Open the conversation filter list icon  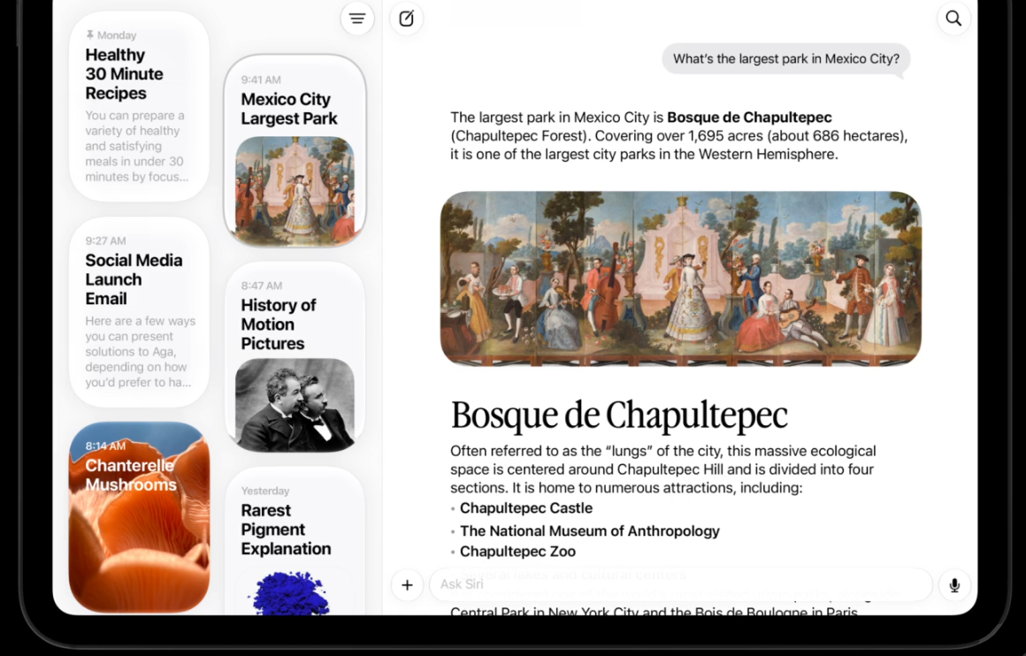point(357,19)
